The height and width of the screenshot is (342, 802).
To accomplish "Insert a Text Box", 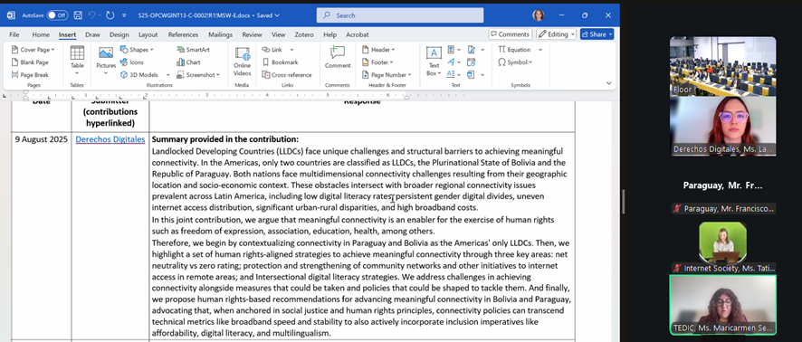I will (434, 62).
